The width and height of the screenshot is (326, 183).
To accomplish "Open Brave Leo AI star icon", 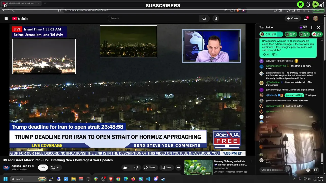I will click(x=304, y=10).
